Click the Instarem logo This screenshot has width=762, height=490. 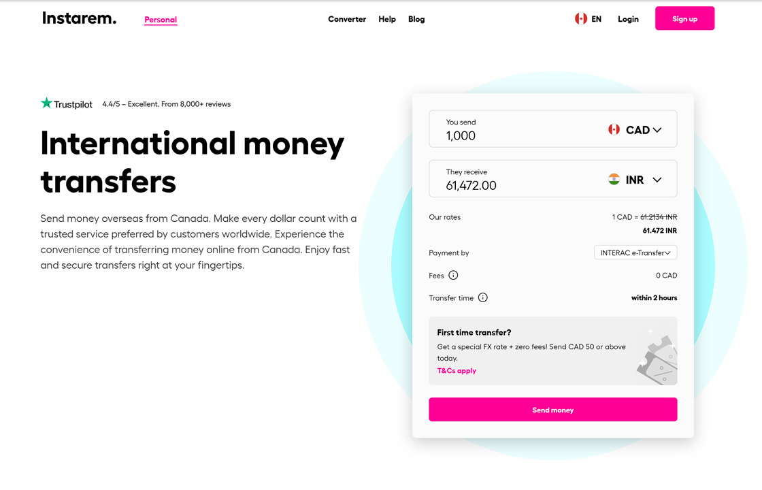tap(79, 18)
